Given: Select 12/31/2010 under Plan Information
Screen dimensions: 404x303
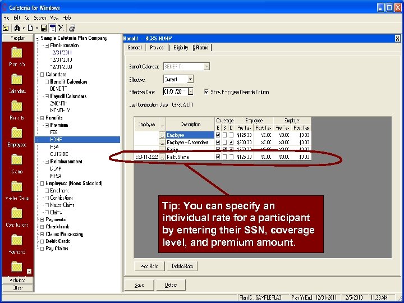Looking at the screenshot, I should click(61, 60).
